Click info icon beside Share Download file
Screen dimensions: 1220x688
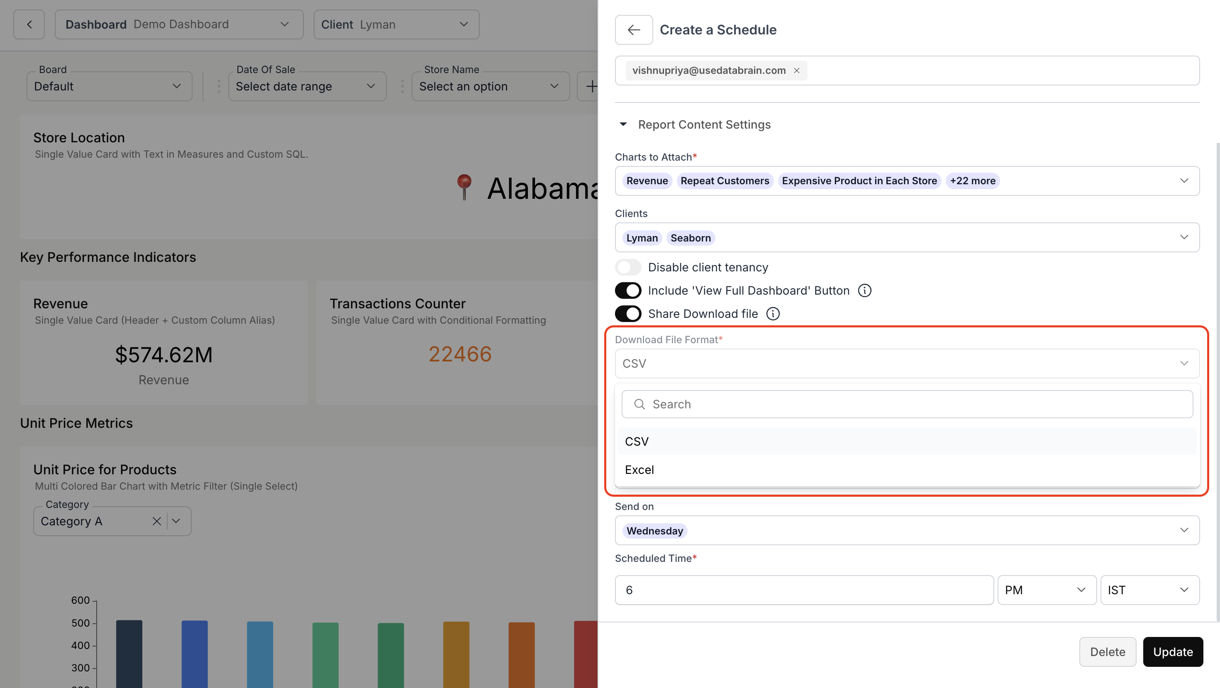[772, 313]
